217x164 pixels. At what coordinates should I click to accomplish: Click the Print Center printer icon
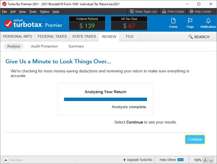click(164, 11)
